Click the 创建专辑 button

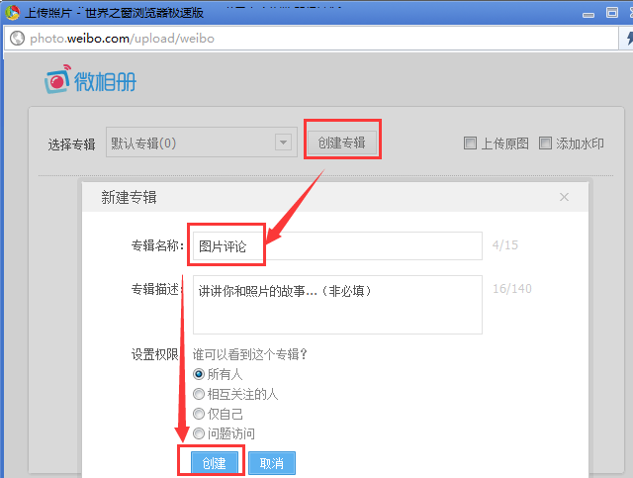click(342, 143)
